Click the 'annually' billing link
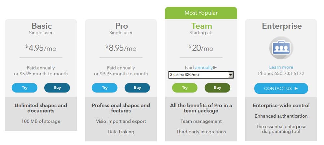Screen dimensions: 324x145 (204, 68)
